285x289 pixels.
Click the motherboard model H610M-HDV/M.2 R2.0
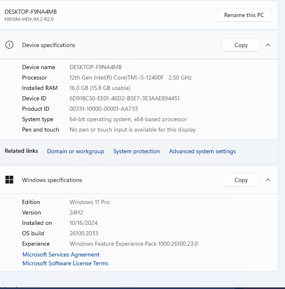[x=29, y=19]
